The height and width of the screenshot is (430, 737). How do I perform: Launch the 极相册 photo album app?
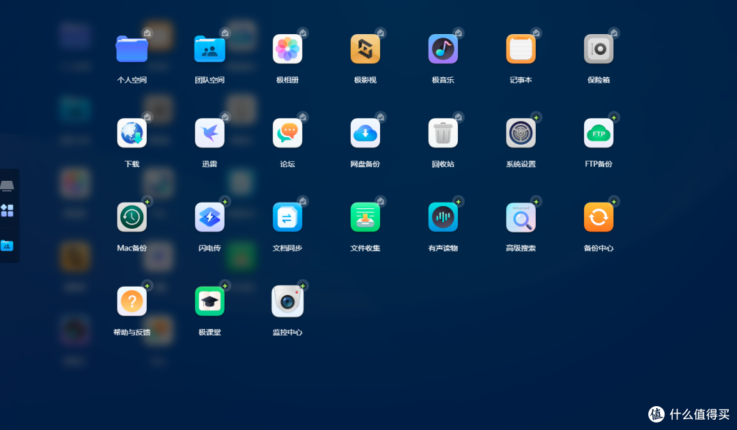point(287,49)
